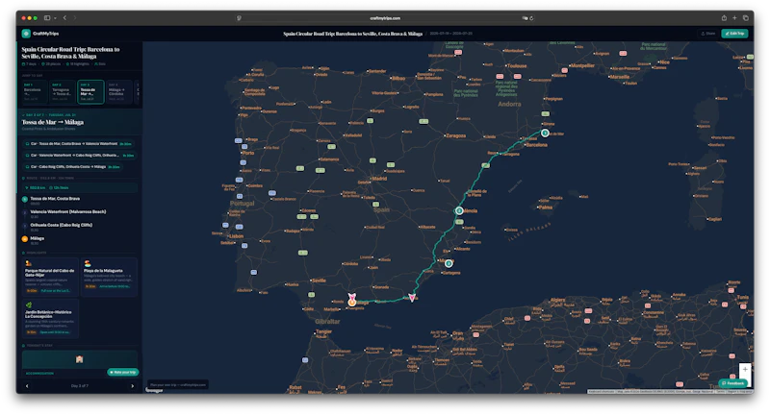Open the Feedback button on map
The height and width of the screenshot is (415, 770).
pyautogui.click(x=733, y=383)
